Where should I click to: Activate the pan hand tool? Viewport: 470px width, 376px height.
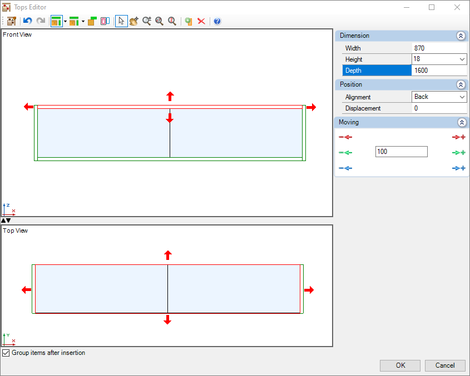pos(134,21)
